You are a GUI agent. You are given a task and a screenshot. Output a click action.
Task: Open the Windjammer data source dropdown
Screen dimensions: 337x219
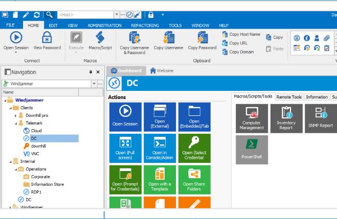94,84
